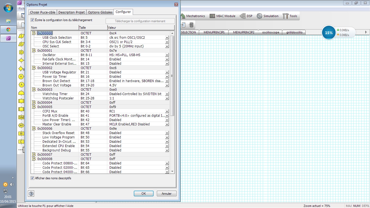This screenshot has height=208, width=370.
Task: Open the MENUPRINCIP1 flowchart tab
Action: pos(214,32)
